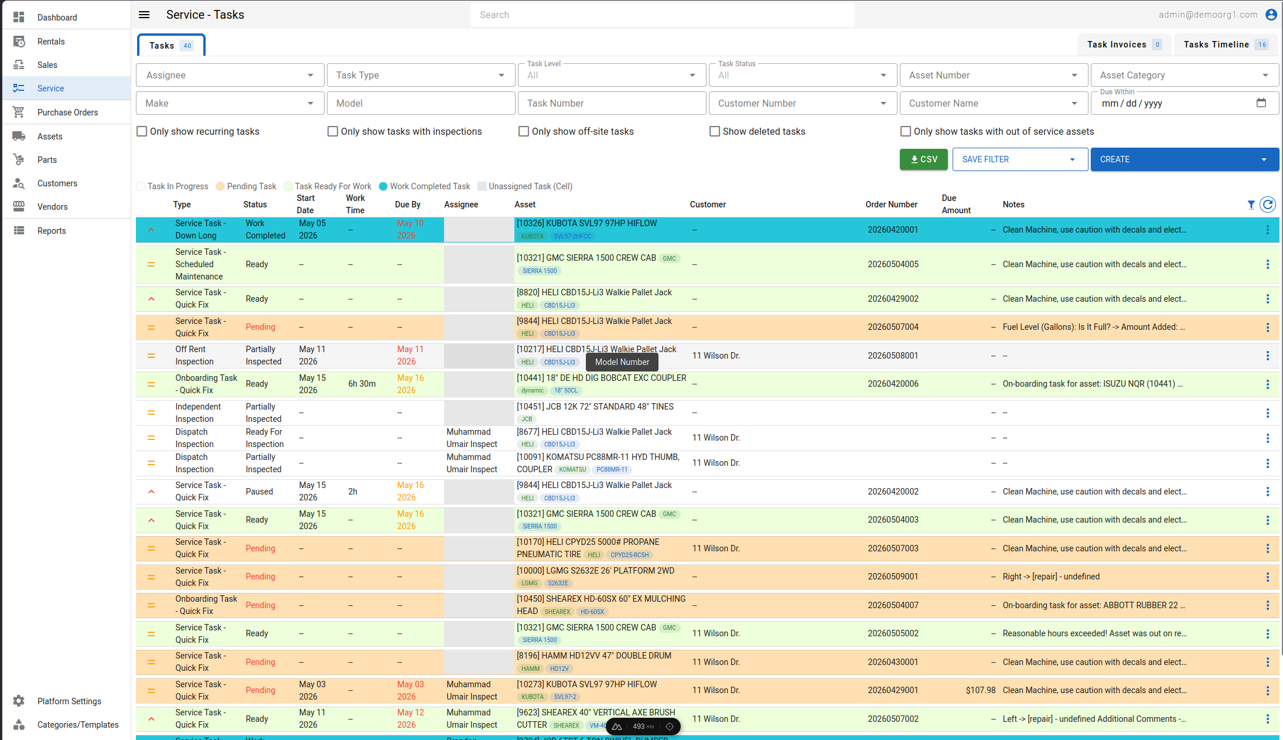Open row actions for order 20260504005
Screen dimensions: 1283x740
[1268, 264]
